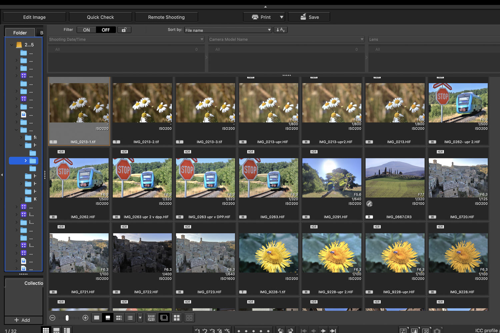This screenshot has width=500, height=333.
Task: Turn the Filter OFF
Action: (106, 30)
